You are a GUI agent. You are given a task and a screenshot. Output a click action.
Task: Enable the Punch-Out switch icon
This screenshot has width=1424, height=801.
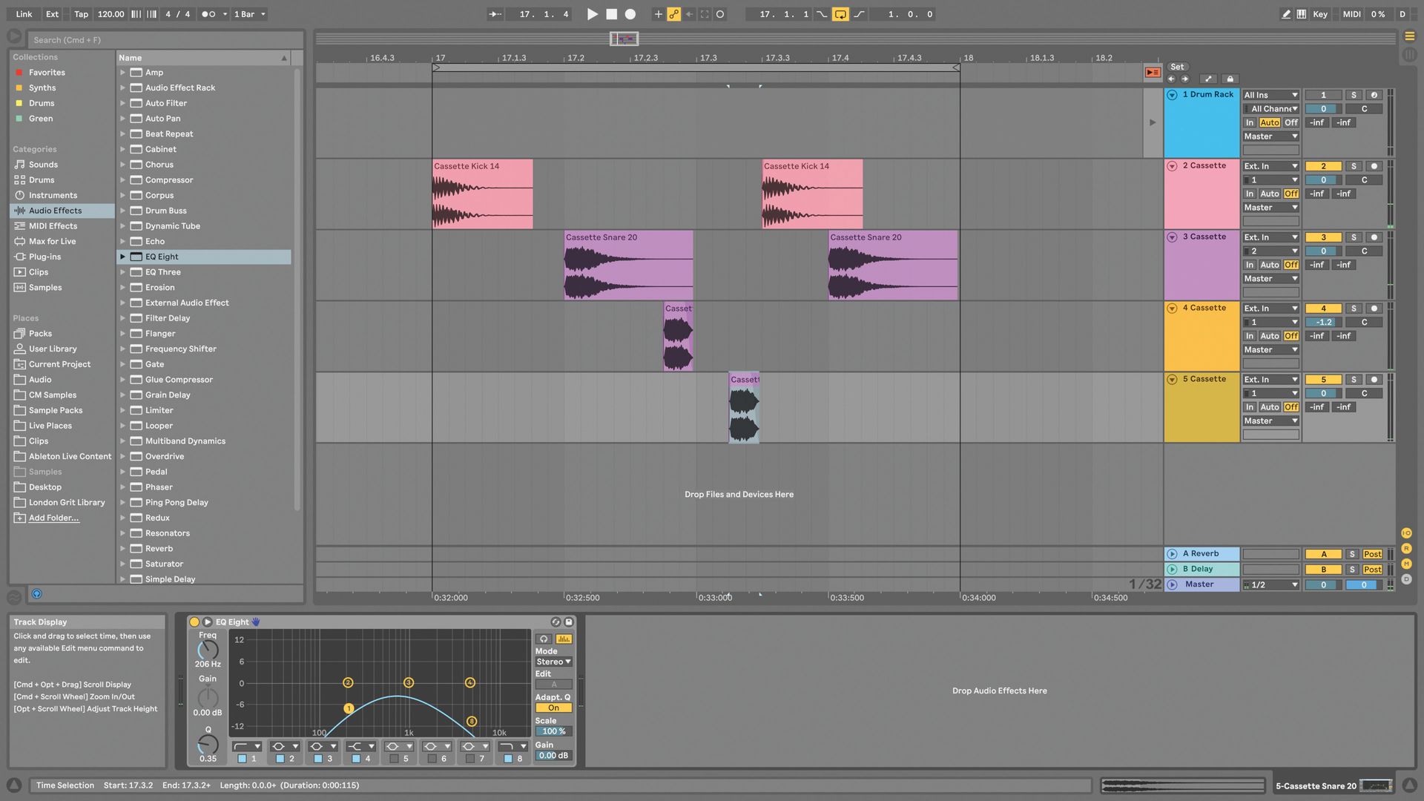click(x=859, y=13)
